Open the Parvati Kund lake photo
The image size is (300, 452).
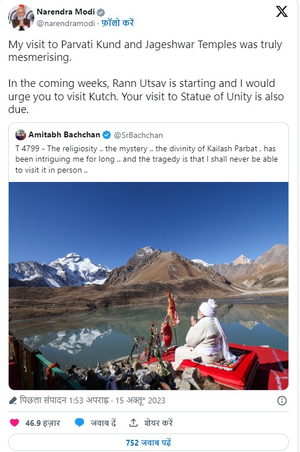(149, 286)
